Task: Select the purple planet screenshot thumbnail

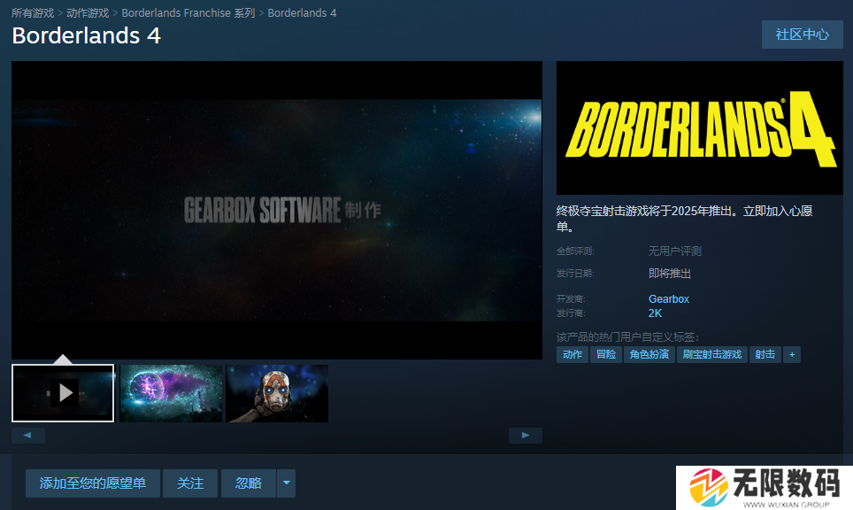Action: click(x=171, y=393)
